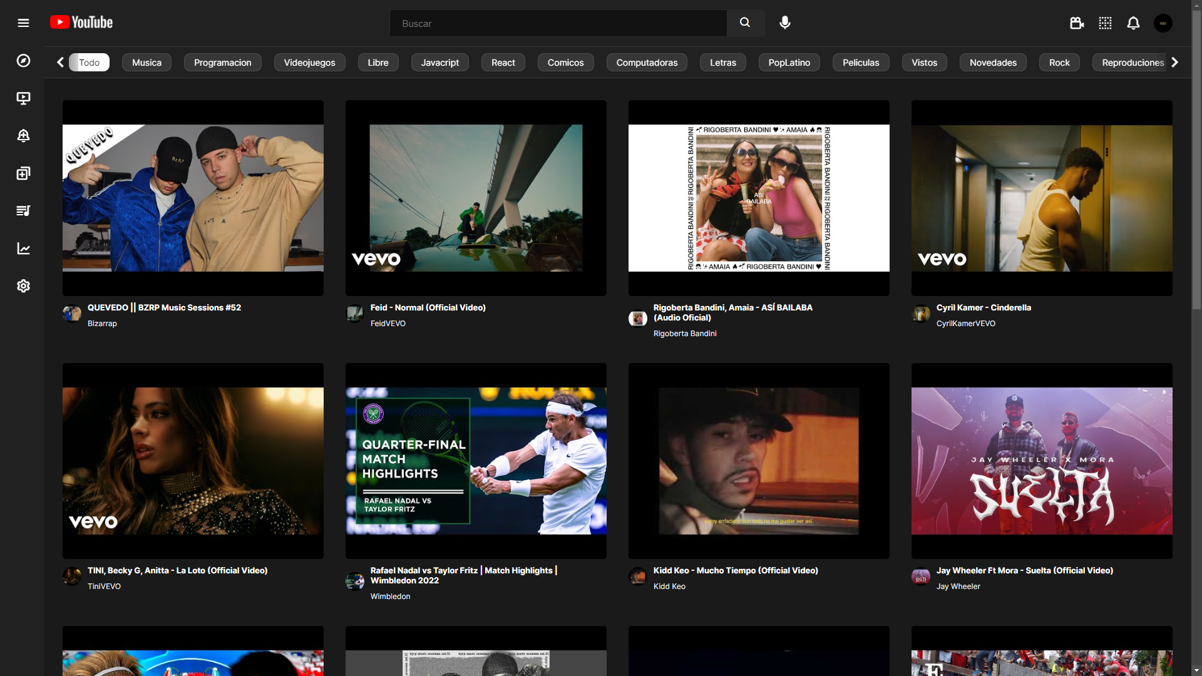Click the sidebar bell subscriptions icon

coord(23,136)
